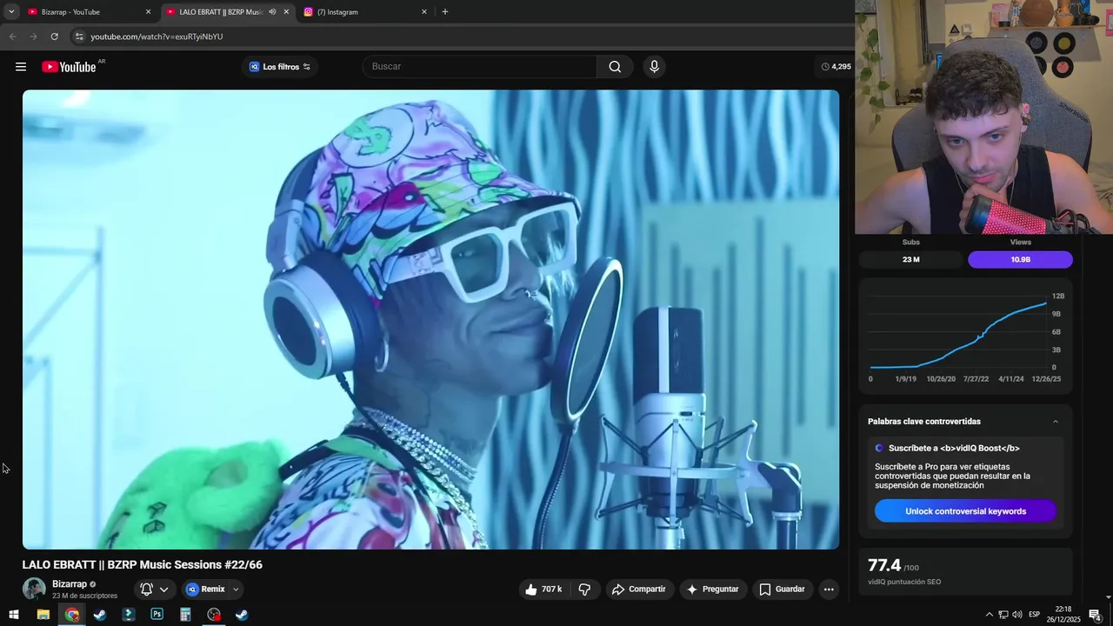Click the LALO EBRATT video player
Viewport: 1113px width, 626px height.
430,319
